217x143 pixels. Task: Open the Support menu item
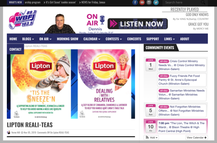coord(153,39)
